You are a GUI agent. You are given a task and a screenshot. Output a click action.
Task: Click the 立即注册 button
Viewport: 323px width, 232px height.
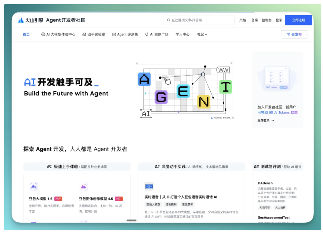pyautogui.click(x=298, y=20)
